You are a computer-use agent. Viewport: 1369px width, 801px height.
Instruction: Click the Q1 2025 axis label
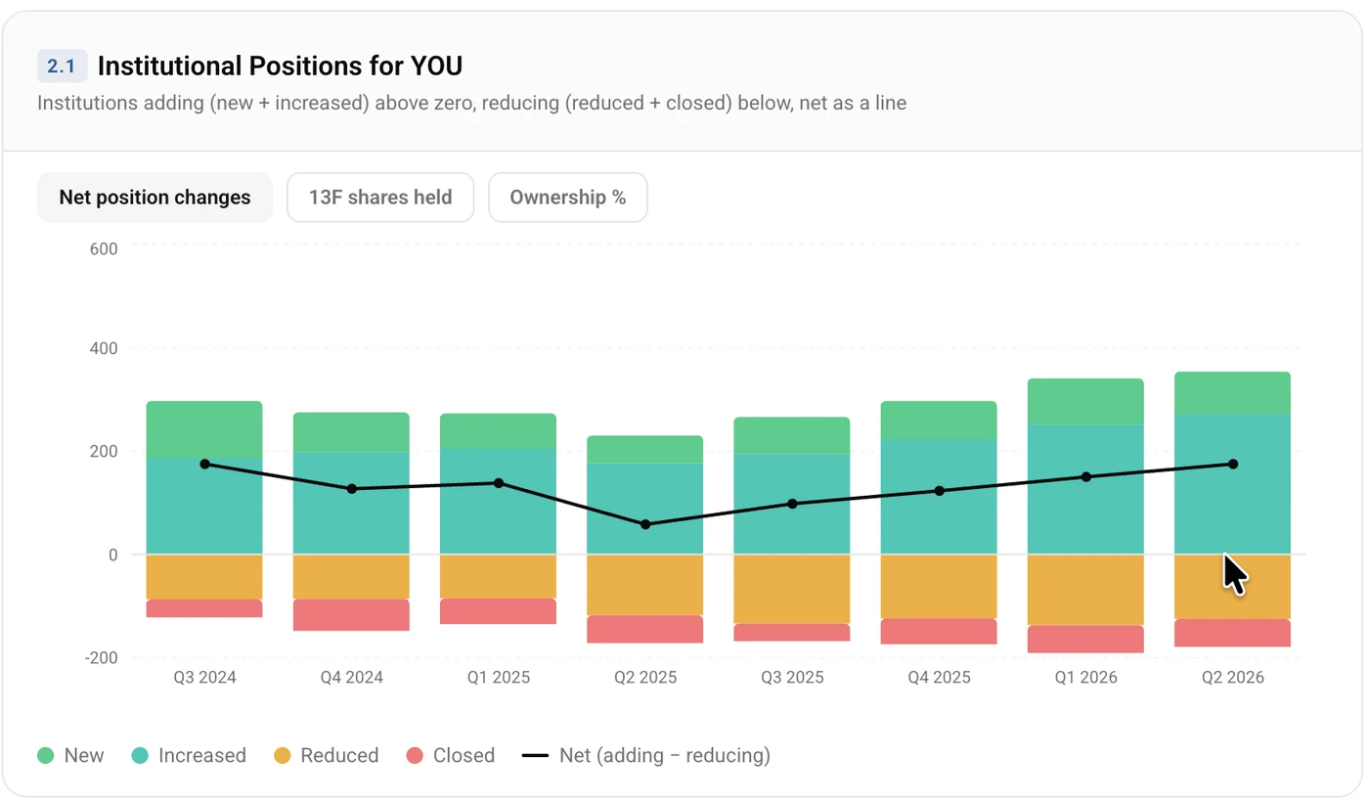click(498, 677)
